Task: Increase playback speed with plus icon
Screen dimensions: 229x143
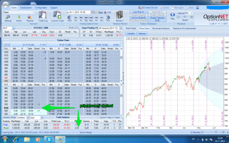Action: click(192, 17)
